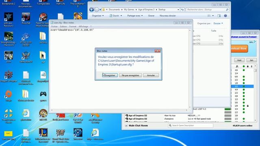
Task: Open the Organiser dropdown in Explorer
Action: 97,16
